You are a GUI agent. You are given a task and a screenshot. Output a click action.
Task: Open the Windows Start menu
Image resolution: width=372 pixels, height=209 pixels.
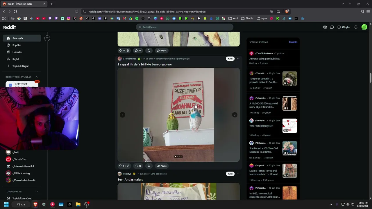tap(6, 204)
